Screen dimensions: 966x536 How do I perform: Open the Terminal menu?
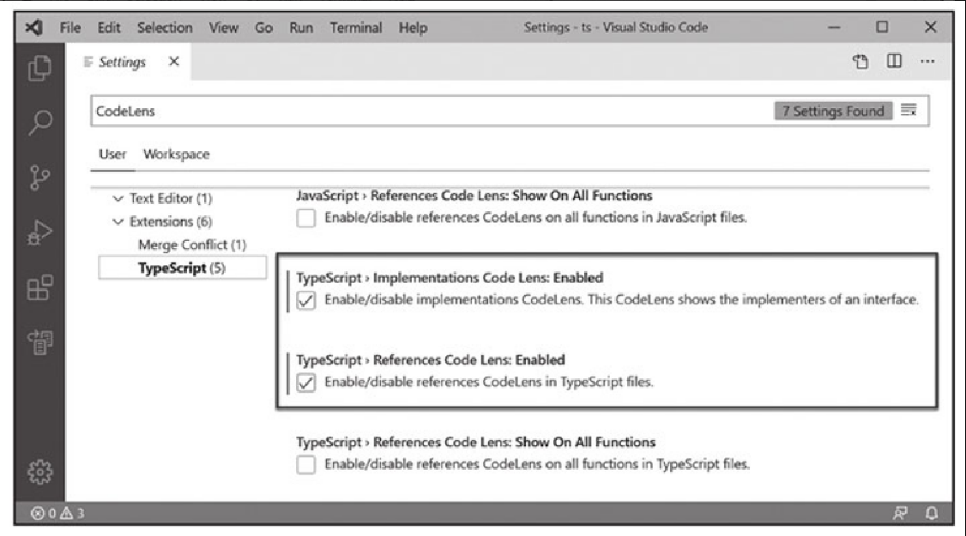[355, 27]
